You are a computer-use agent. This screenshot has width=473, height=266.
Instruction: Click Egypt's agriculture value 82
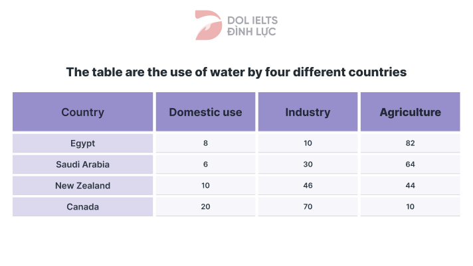click(410, 143)
